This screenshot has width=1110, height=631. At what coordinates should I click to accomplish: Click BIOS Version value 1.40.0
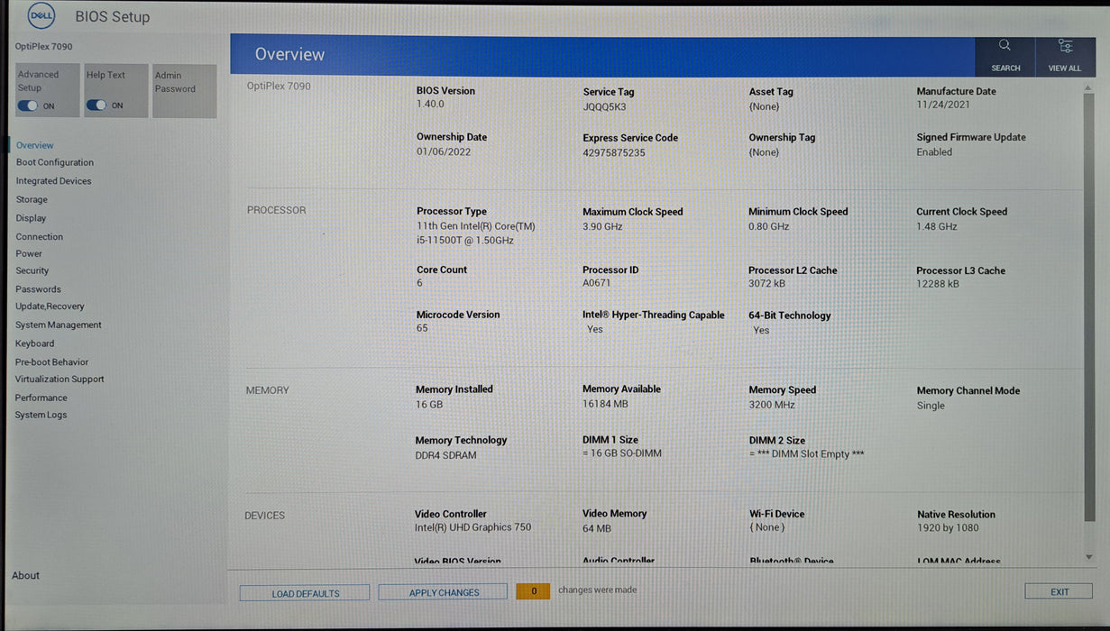coord(430,105)
